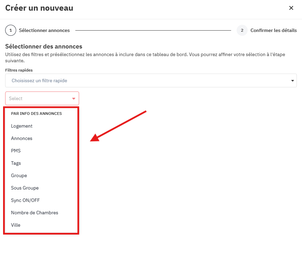The width and height of the screenshot is (302, 270).
Task: Click the PAR INFO DES ANNONCES header
Action: 36,114
